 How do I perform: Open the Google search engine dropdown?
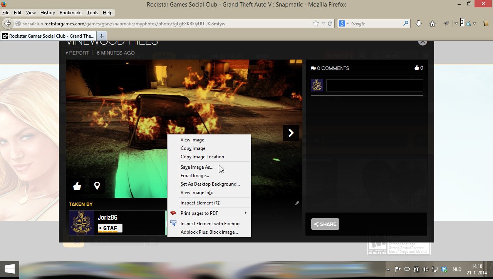[x=344, y=23]
